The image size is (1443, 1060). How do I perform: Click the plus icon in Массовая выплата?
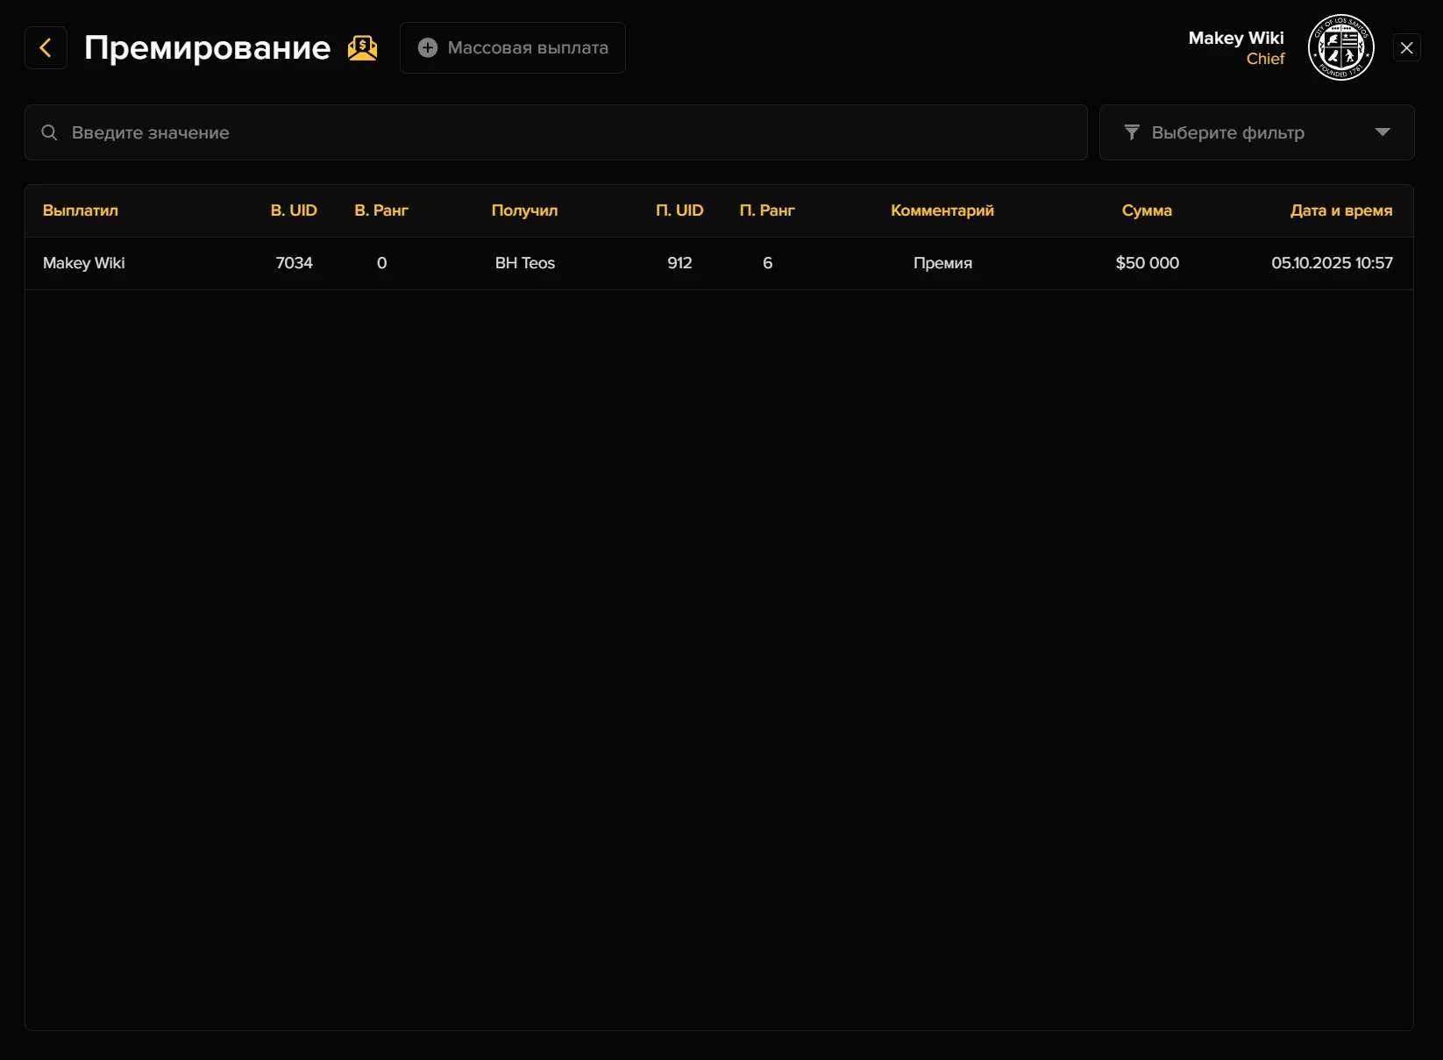pos(428,48)
